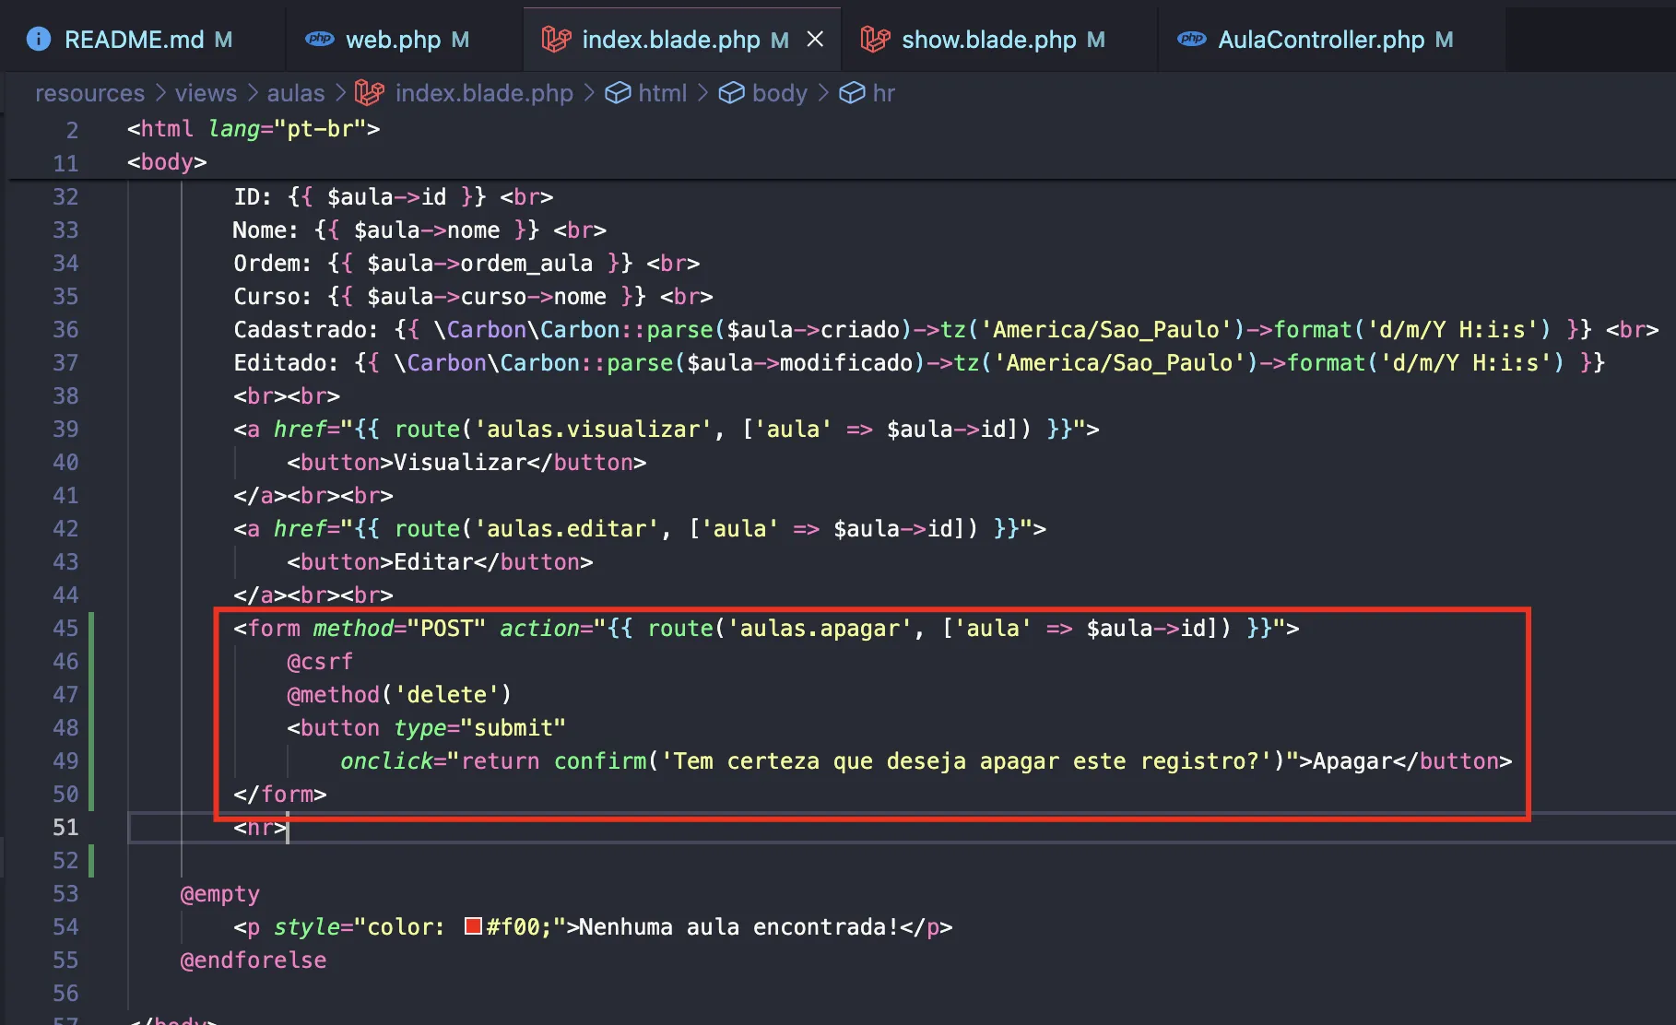
Task: Click the Laravel icon in the breadcrumb path
Action: pyautogui.click(x=370, y=93)
